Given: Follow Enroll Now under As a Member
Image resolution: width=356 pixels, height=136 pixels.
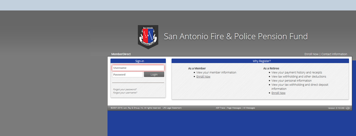Looking at the screenshot, I should pyautogui.click(x=203, y=77).
